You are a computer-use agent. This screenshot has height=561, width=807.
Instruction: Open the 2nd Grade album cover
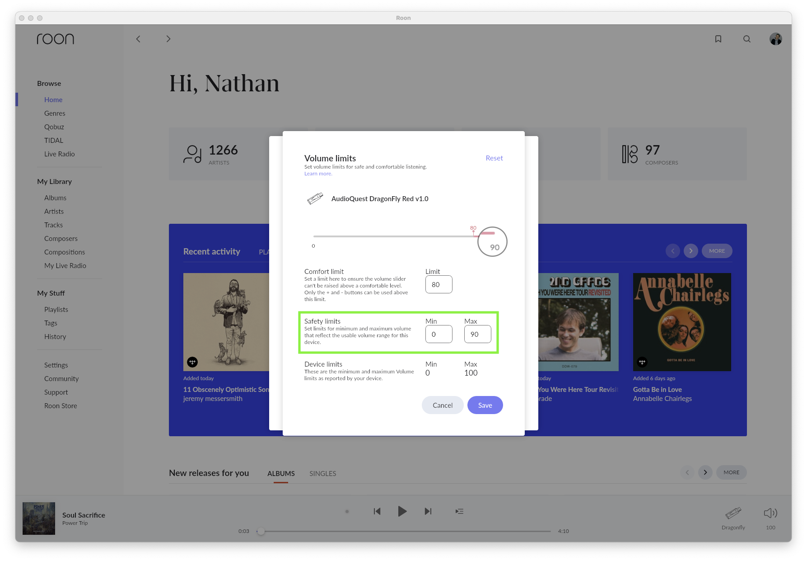tap(578, 322)
